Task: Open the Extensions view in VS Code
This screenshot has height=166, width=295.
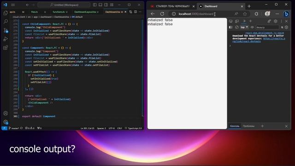Action: click(6, 47)
